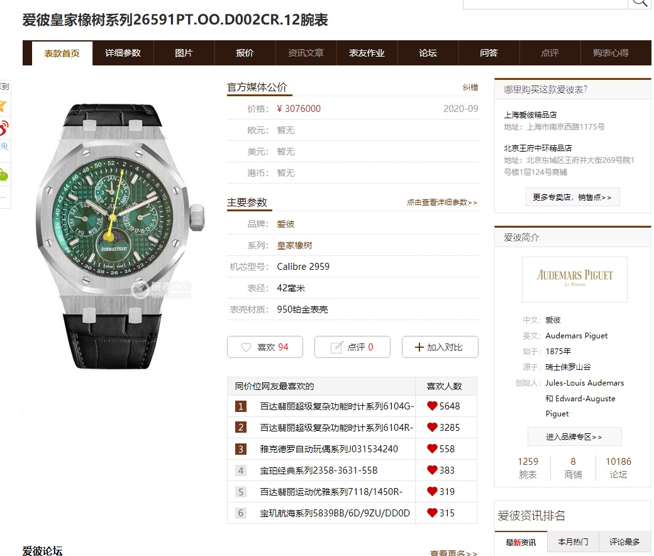Switch to the 图片 tab
Image resolution: width=654 pixels, height=556 pixels.
click(x=184, y=53)
